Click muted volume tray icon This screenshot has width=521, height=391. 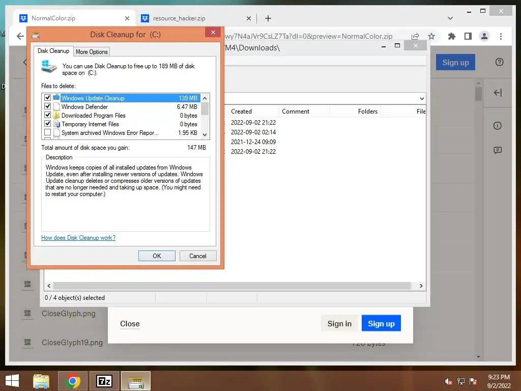[x=448, y=381]
